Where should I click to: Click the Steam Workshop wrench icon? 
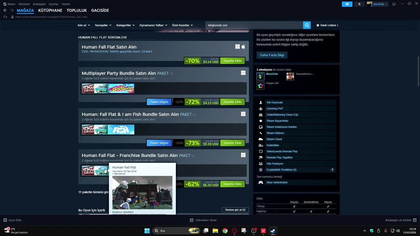(x=261, y=133)
